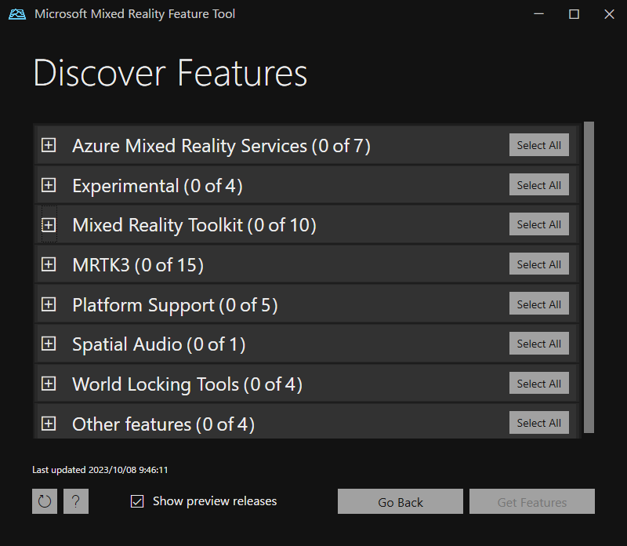Expand Other features category

tap(49, 423)
